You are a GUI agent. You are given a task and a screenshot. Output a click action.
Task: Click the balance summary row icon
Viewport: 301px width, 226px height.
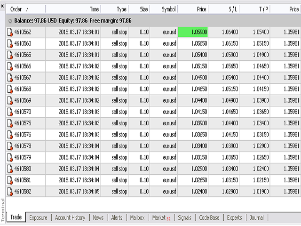click(10, 21)
